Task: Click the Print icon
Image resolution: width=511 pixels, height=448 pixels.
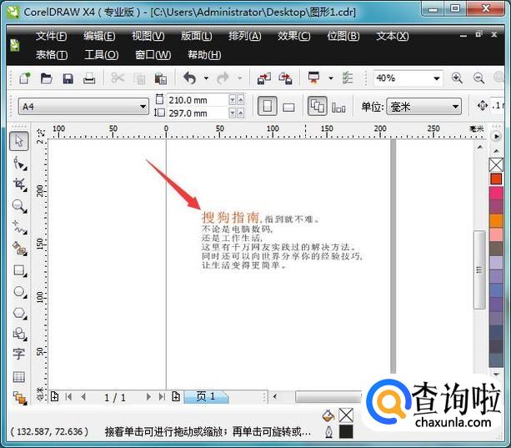Action: (x=89, y=78)
